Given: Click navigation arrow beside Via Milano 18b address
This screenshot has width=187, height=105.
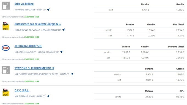Looking at the screenshot, I should click(48, 10).
